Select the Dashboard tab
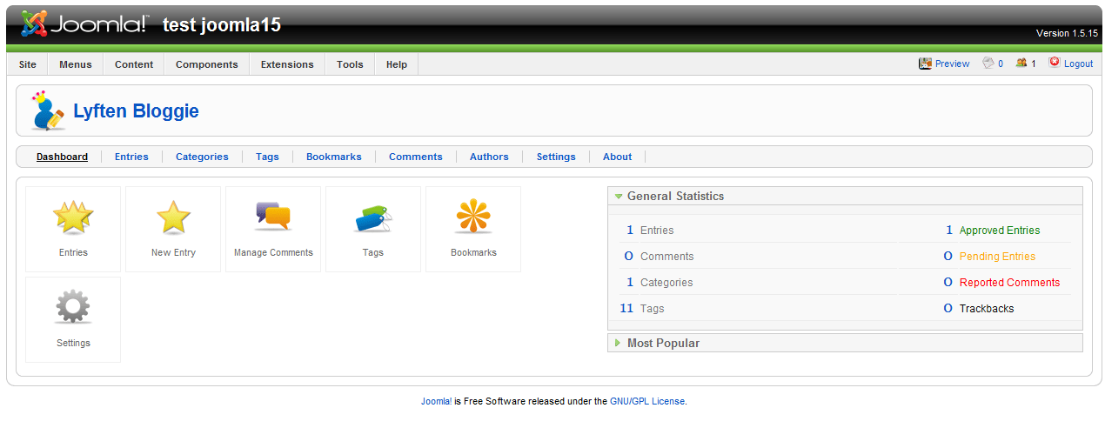Viewport: 1105px width, 428px height. (x=62, y=157)
